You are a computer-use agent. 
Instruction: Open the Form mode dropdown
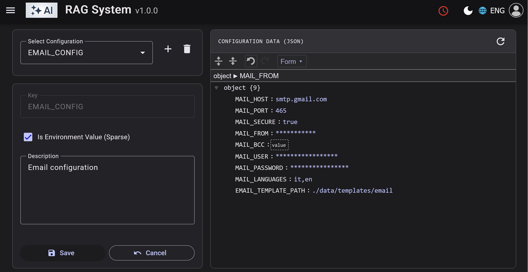(x=292, y=61)
